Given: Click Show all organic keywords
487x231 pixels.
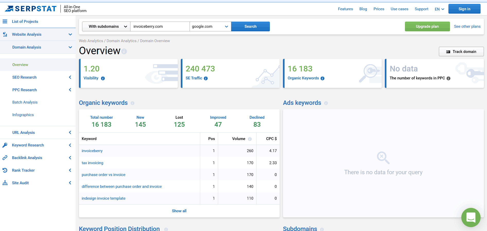Looking at the screenshot, I should coord(179,211).
